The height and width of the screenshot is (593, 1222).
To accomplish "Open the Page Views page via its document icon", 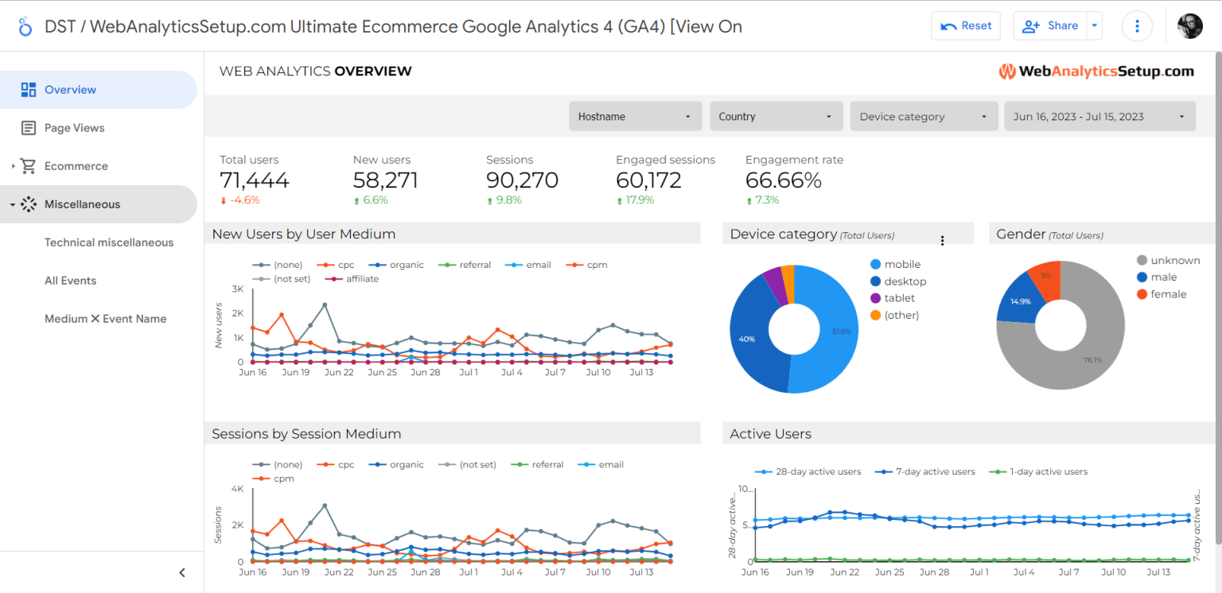I will pyautogui.click(x=29, y=127).
